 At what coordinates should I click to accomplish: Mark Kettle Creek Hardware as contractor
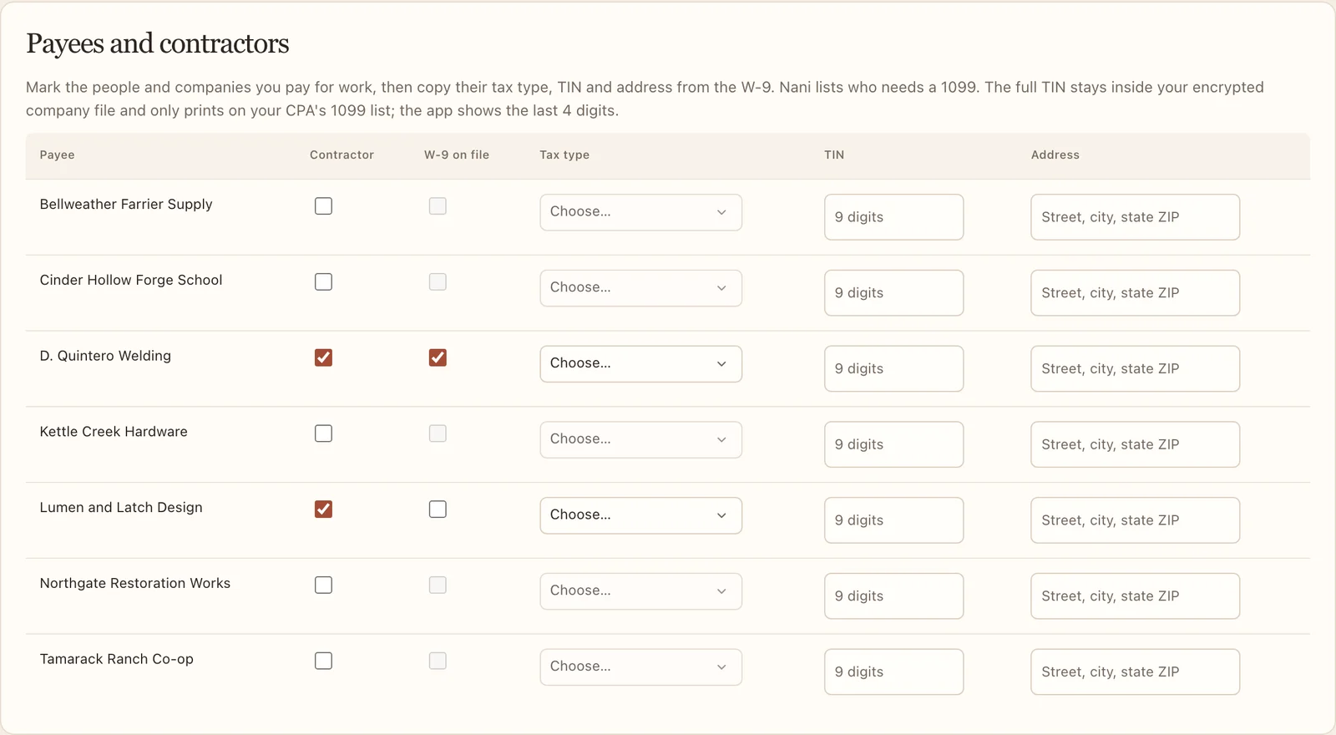[x=323, y=433]
